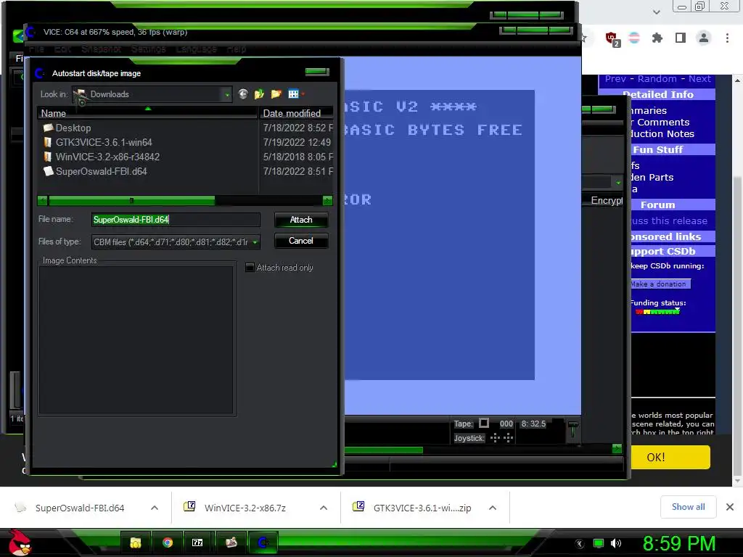Click the File name input field
Image resolution: width=743 pixels, height=557 pixels.
click(x=176, y=219)
